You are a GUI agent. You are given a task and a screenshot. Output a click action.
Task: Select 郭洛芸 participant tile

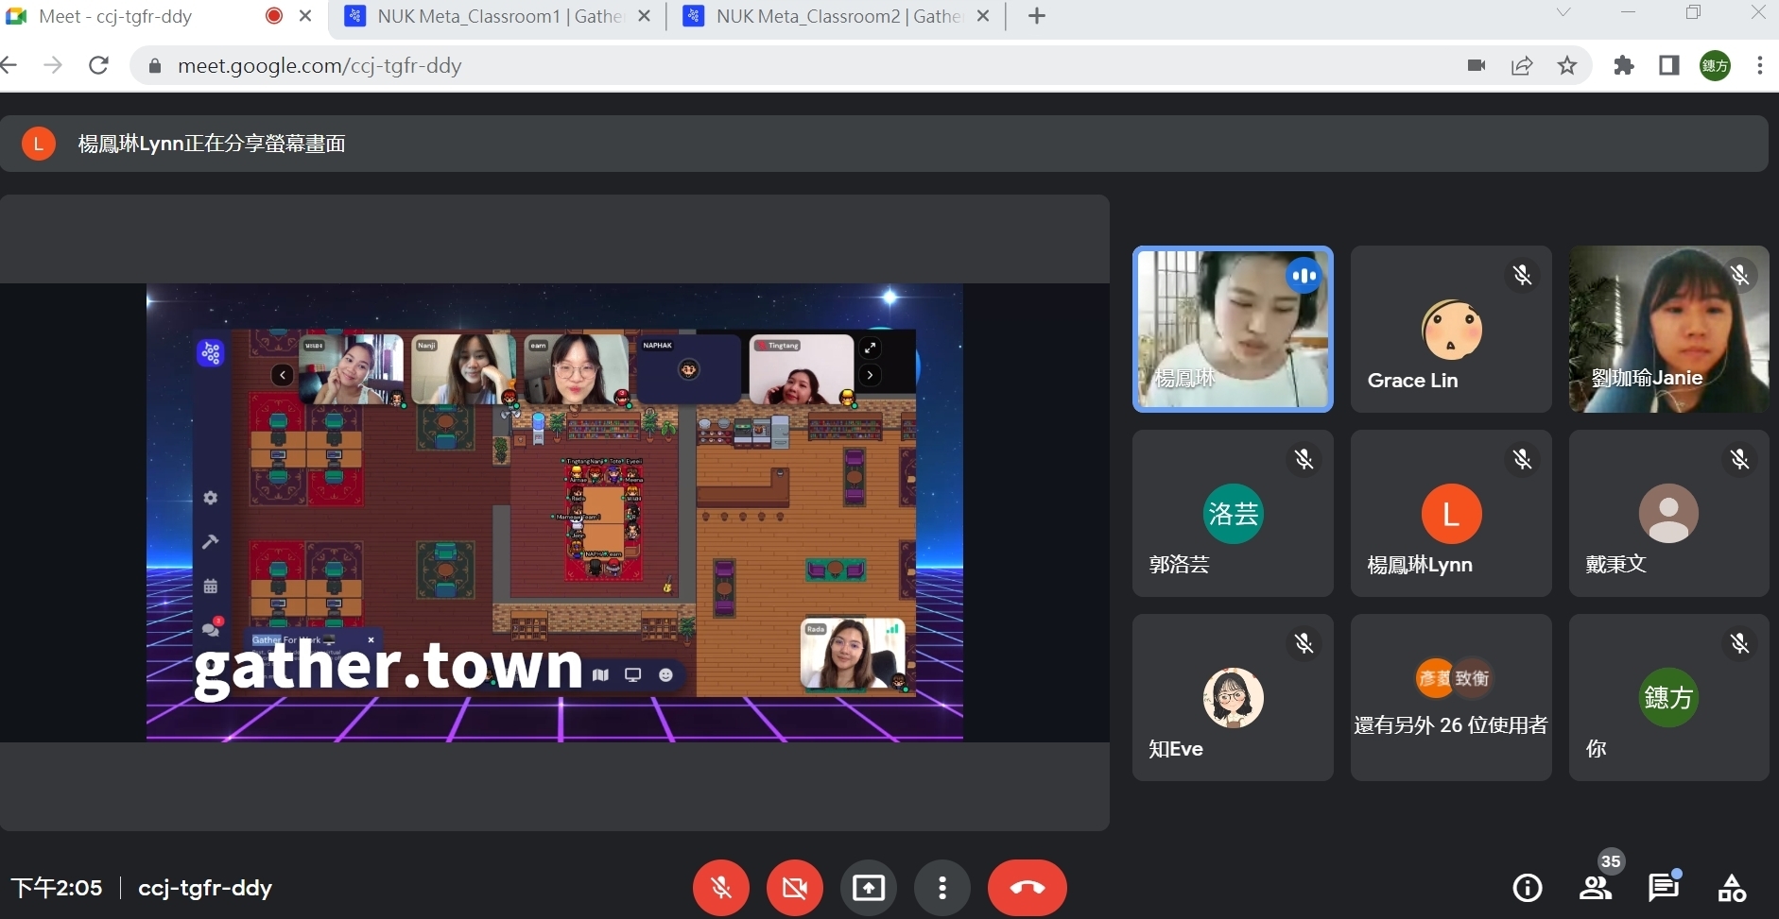[1233, 513]
